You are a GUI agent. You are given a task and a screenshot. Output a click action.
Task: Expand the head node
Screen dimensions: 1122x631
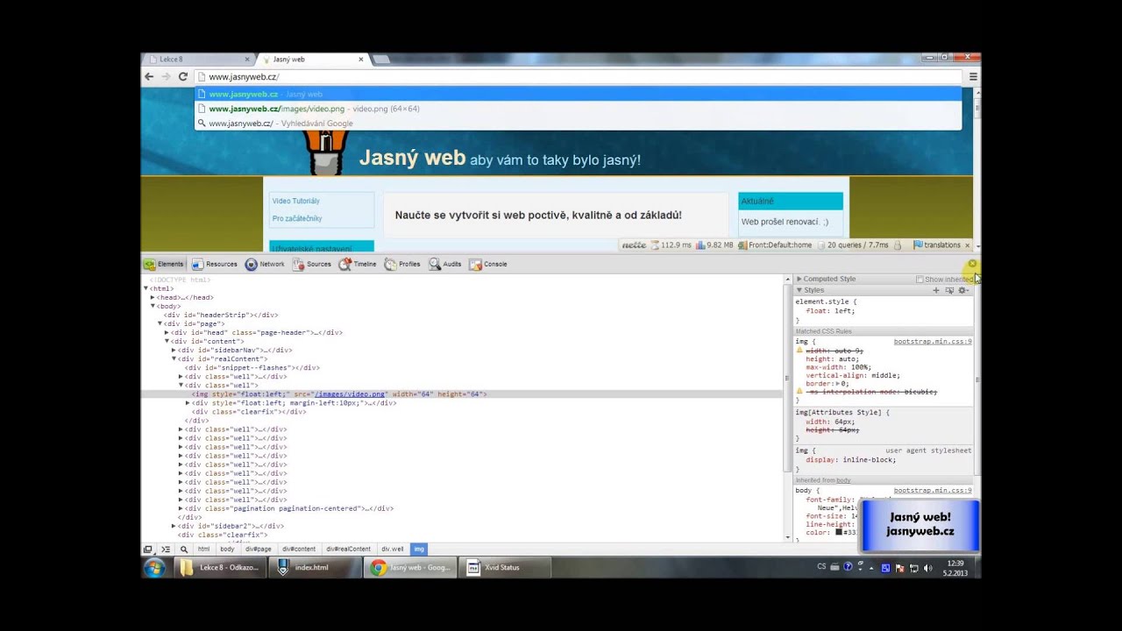153,297
